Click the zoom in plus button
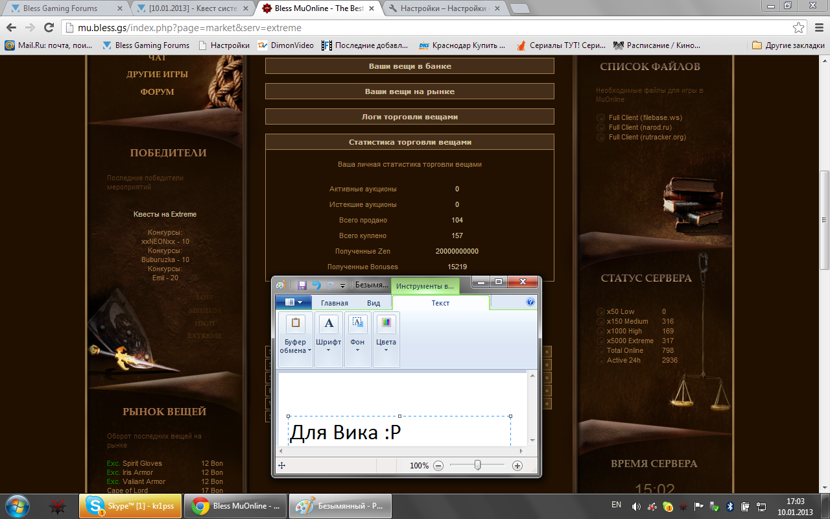Image resolution: width=830 pixels, height=519 pixels. 517,466
